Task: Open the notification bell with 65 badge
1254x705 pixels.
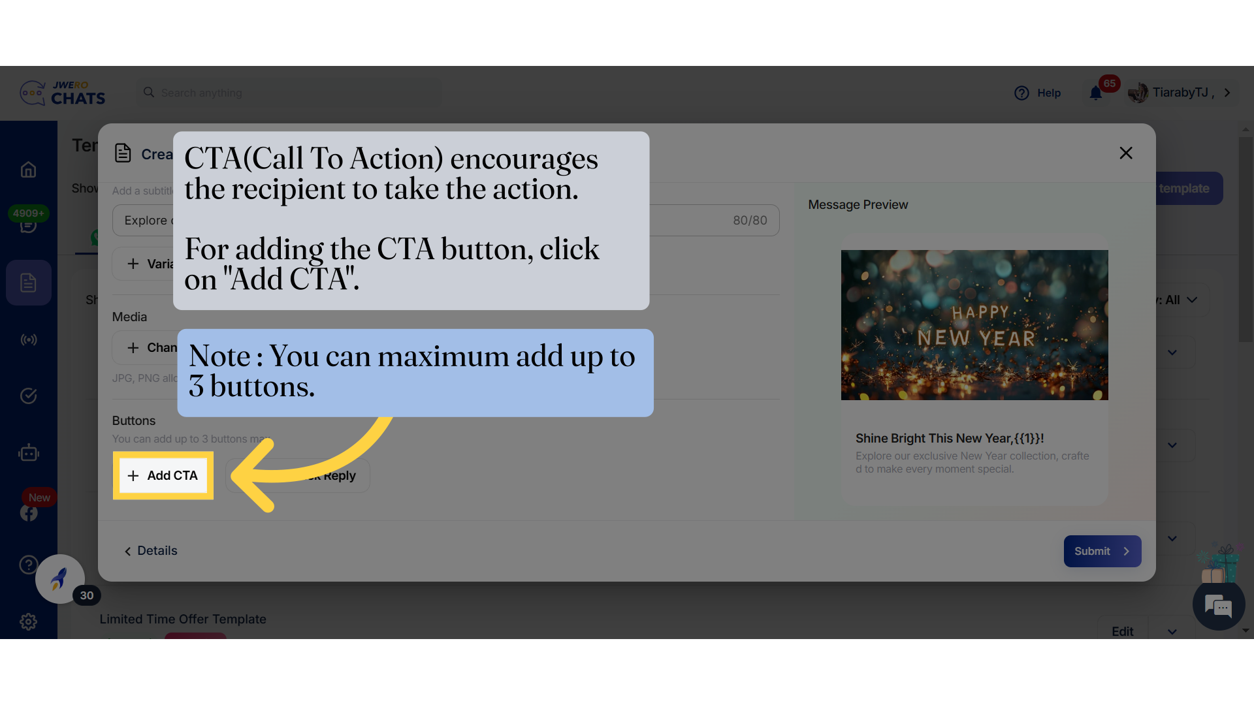Action: [x=1096, y=93]
